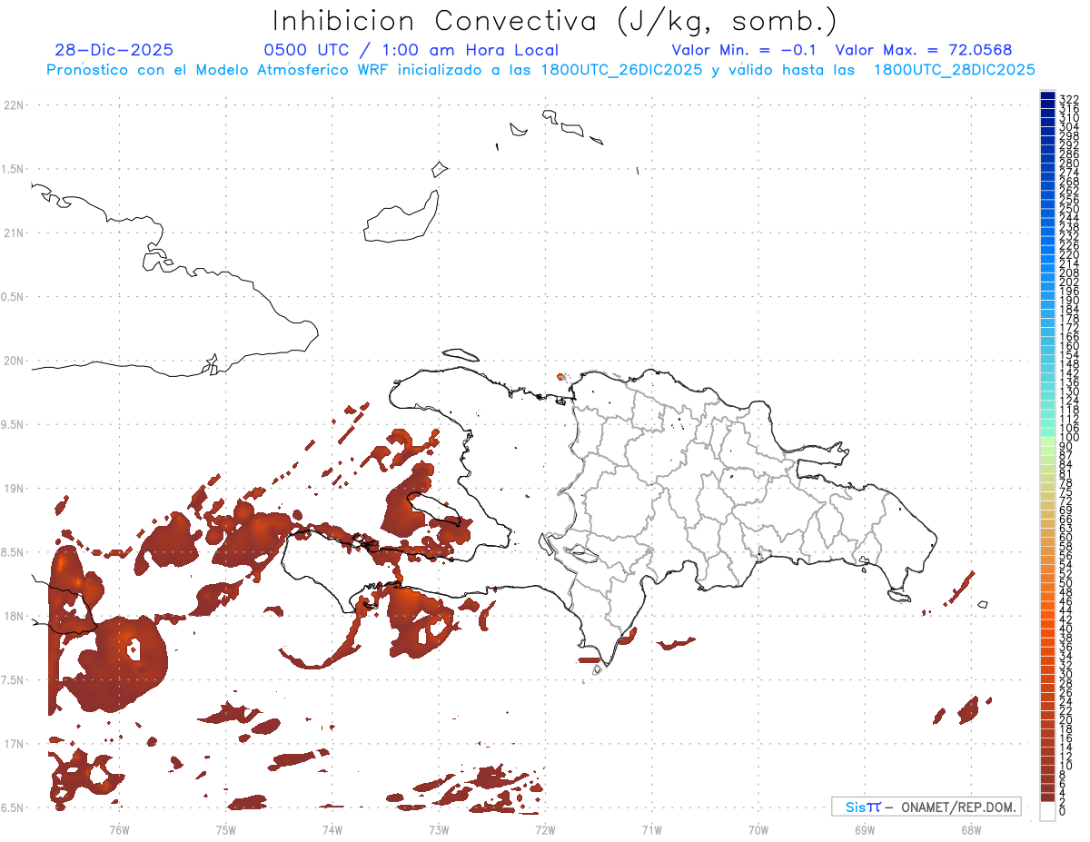Image resolution: width=1090 pixels, height=842 pixels.
Task: Click the '6.5N' latitude label
Action: [14, 807]
